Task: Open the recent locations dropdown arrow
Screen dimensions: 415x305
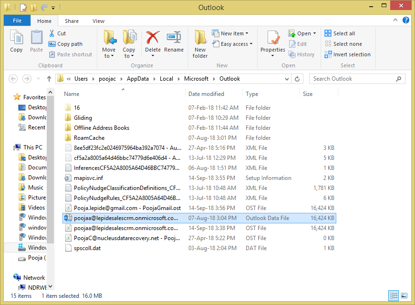Action: click(38, 79)
